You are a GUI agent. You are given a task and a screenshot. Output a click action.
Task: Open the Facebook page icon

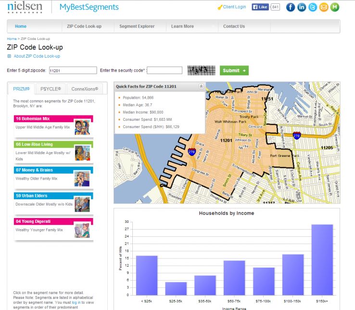point(290,7)
